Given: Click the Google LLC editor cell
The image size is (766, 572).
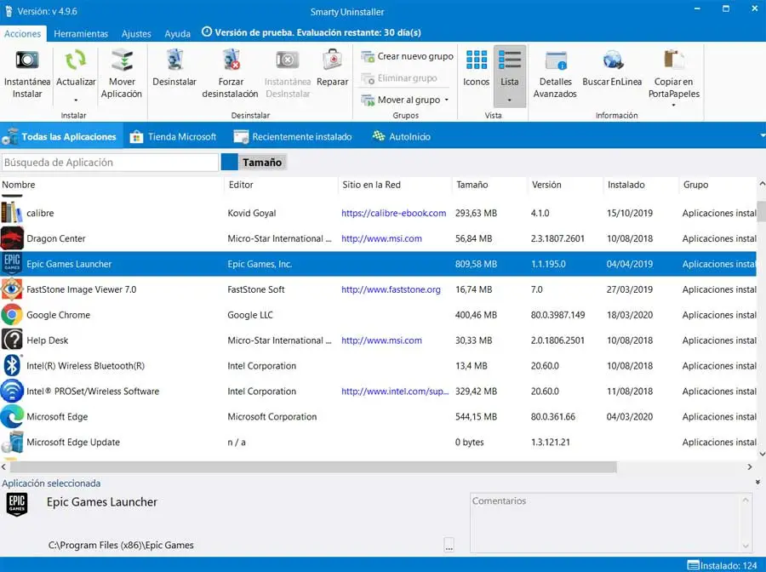Looking at the screenshot, I should point(250,315).
